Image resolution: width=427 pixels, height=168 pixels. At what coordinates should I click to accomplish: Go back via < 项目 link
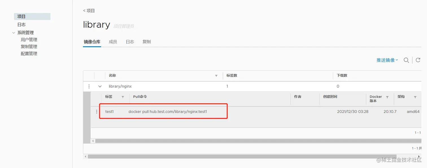(x=89, y=11)
